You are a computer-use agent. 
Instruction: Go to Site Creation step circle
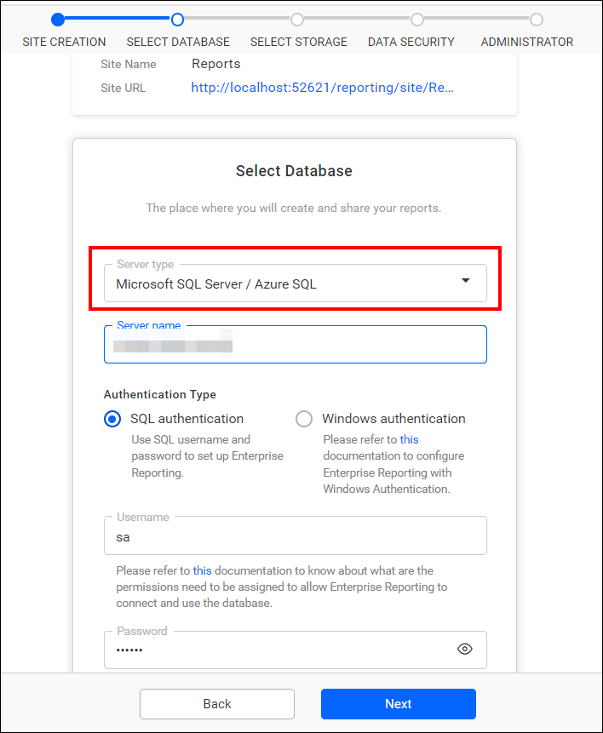58,20
